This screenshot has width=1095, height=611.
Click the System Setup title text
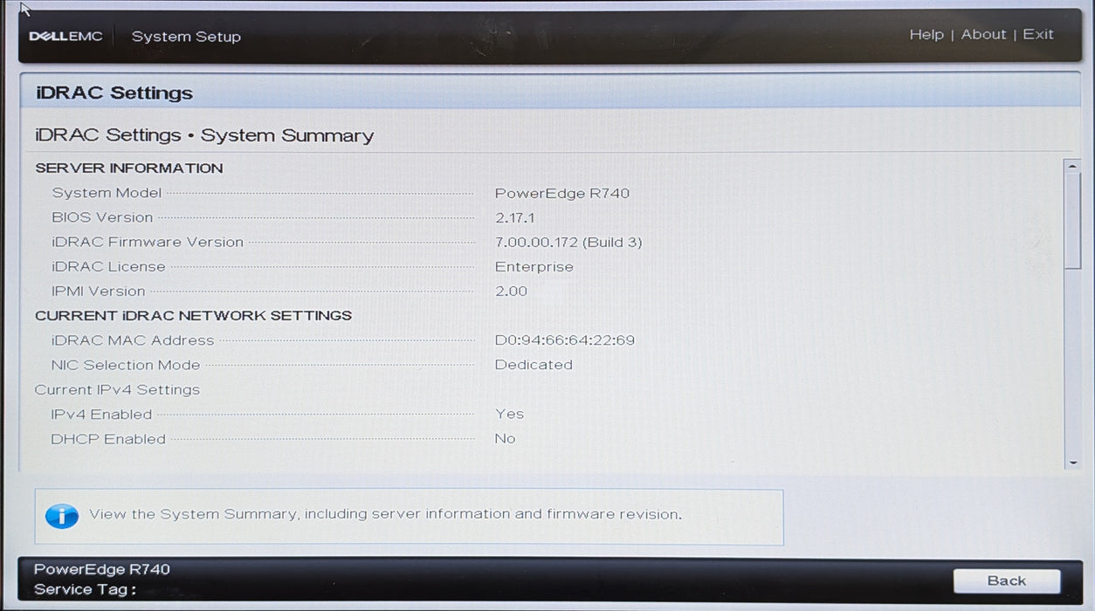click(x=186, y=37)
